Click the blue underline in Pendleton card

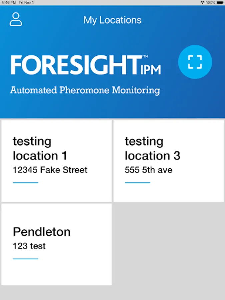25,259
